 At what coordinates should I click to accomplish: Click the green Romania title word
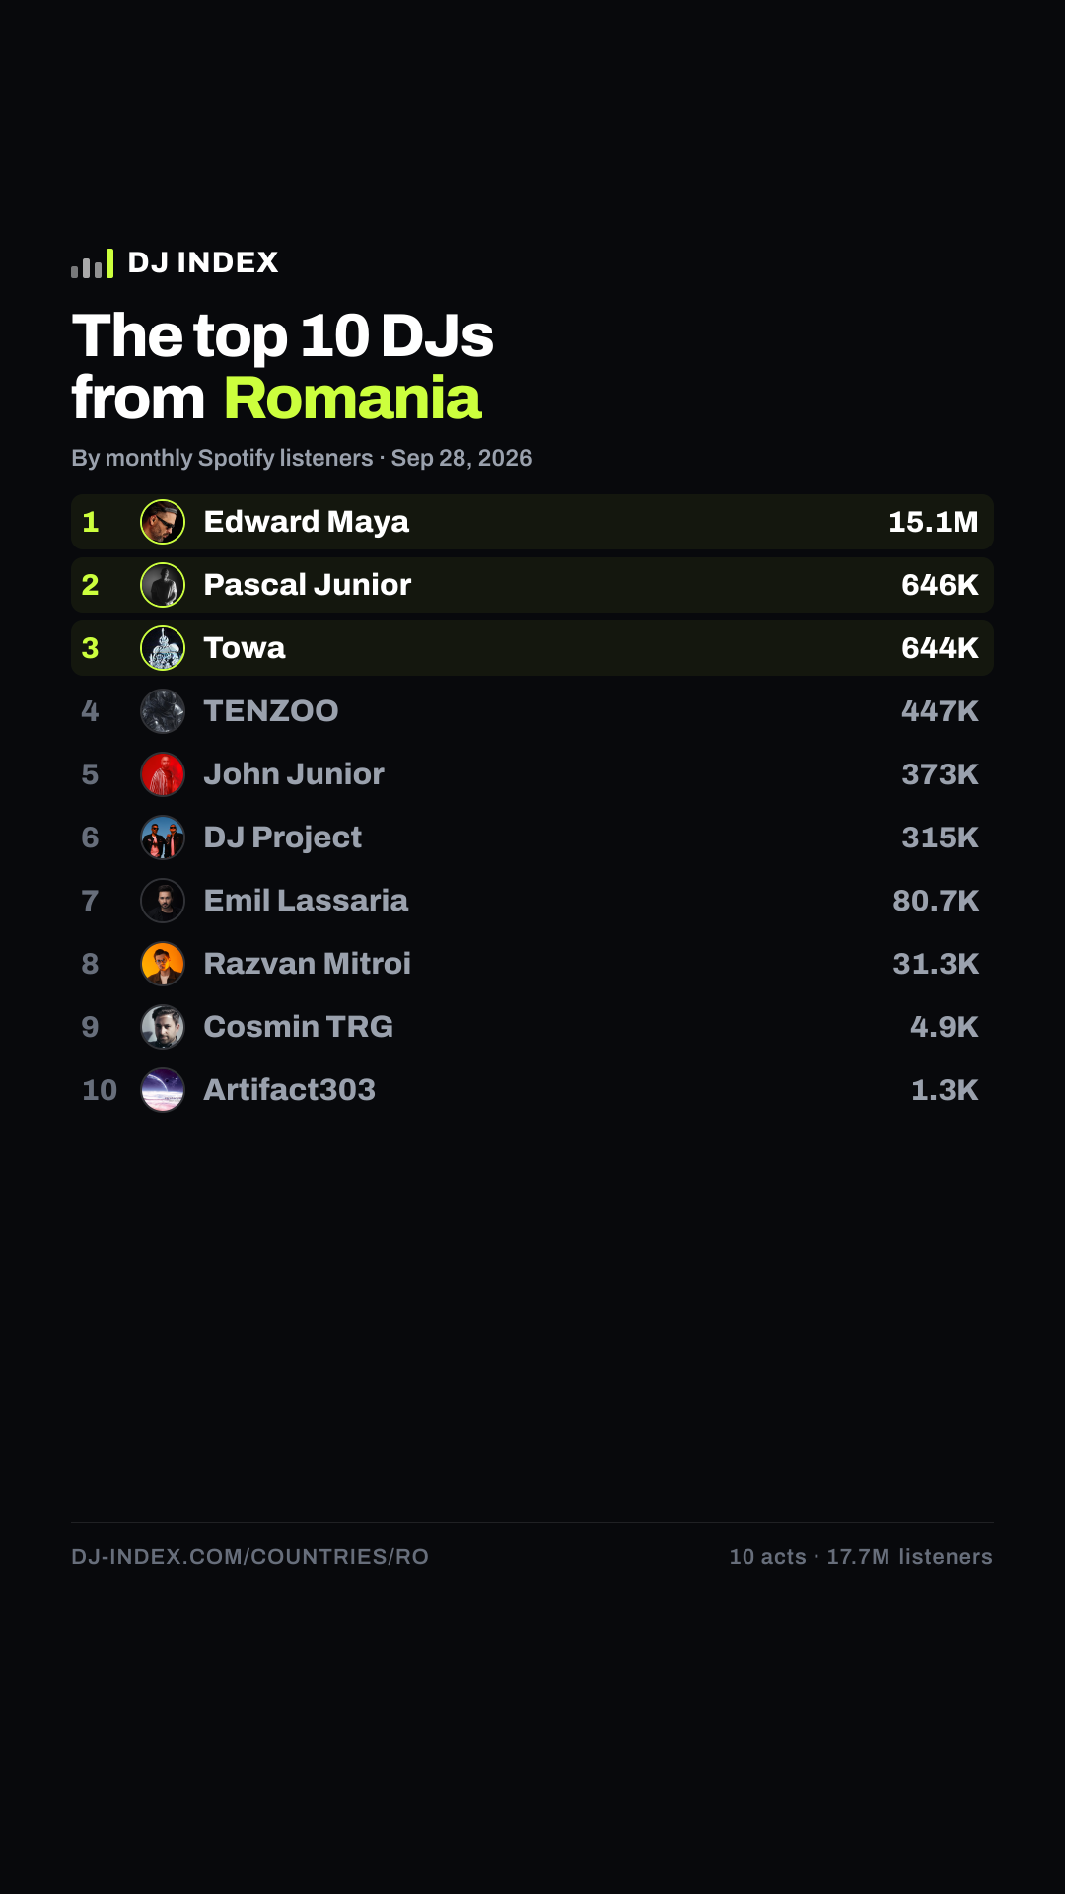coord(353,399)
